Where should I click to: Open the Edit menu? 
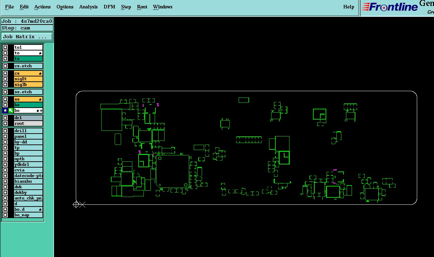click(x=24, y=7)
